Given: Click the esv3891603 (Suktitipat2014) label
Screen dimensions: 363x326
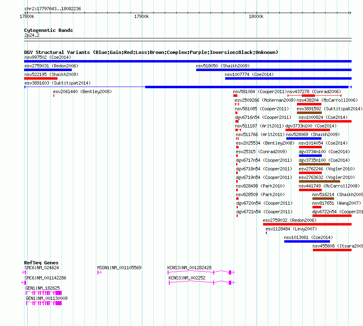Looking at the screenshot, I should (x=58, y=83).
